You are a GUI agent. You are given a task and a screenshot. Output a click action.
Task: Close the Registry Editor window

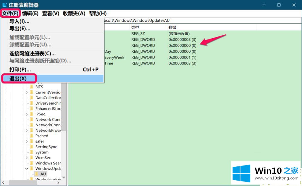(294, 5)
